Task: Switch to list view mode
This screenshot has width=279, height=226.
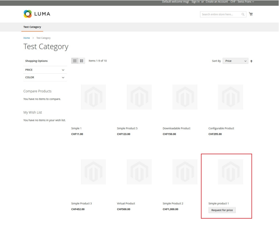Action: coord(82,61)
